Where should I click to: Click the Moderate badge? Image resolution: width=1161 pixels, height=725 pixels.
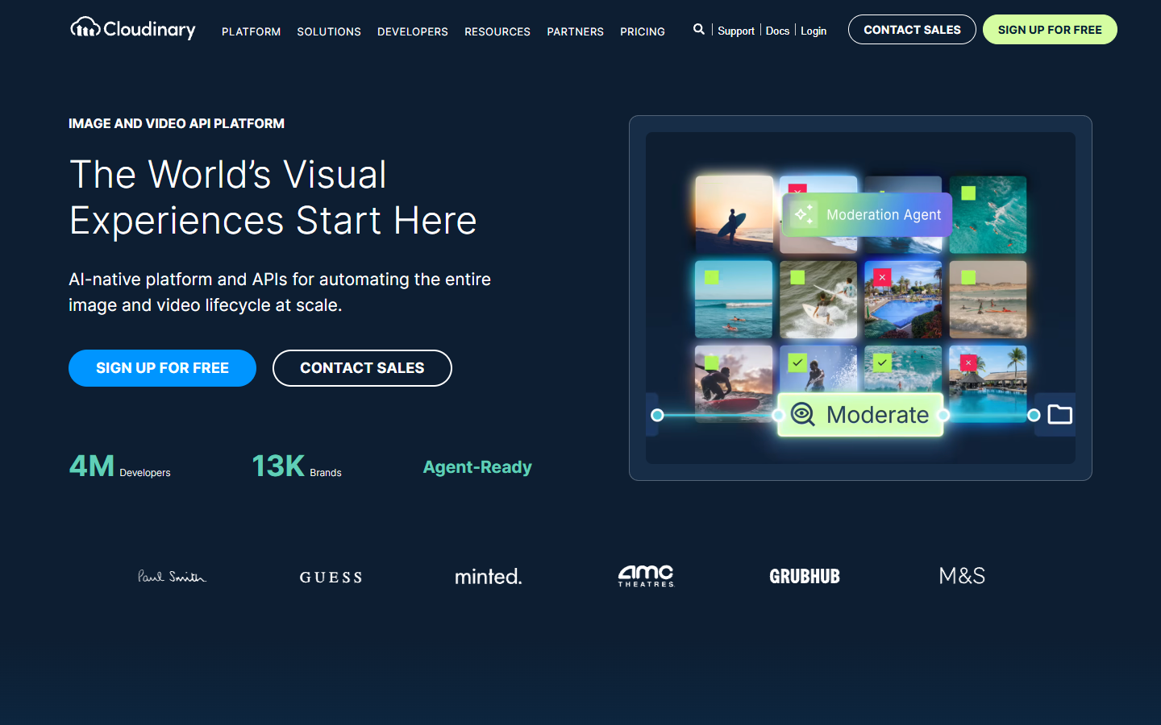pyautogui.click(x=860, y=415)
